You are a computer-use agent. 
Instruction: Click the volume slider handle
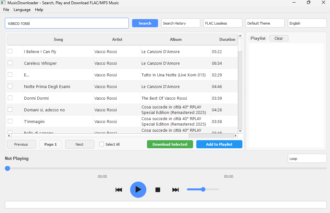(x=203, y=189)
